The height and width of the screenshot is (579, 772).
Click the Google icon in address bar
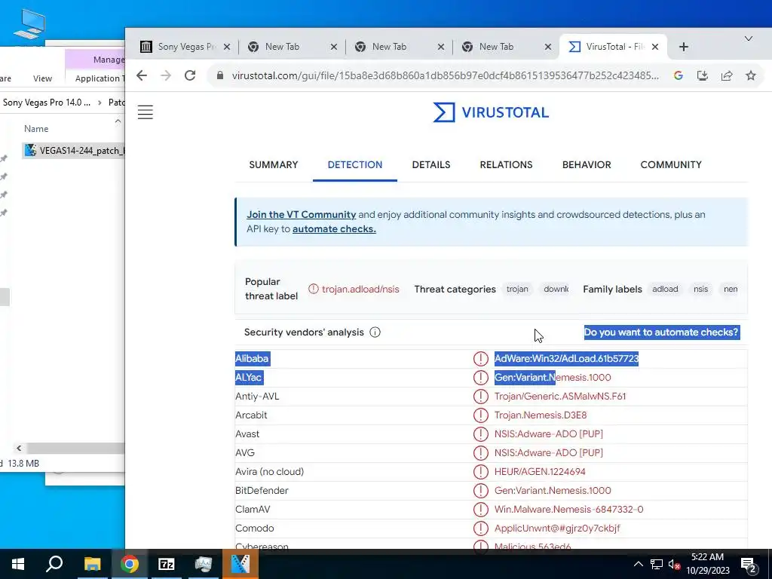(679, 75)
